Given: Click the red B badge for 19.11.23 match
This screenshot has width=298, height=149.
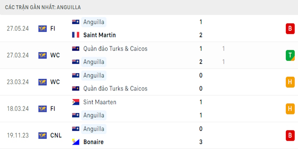Looking at the screenshot, I should [290, 136].
